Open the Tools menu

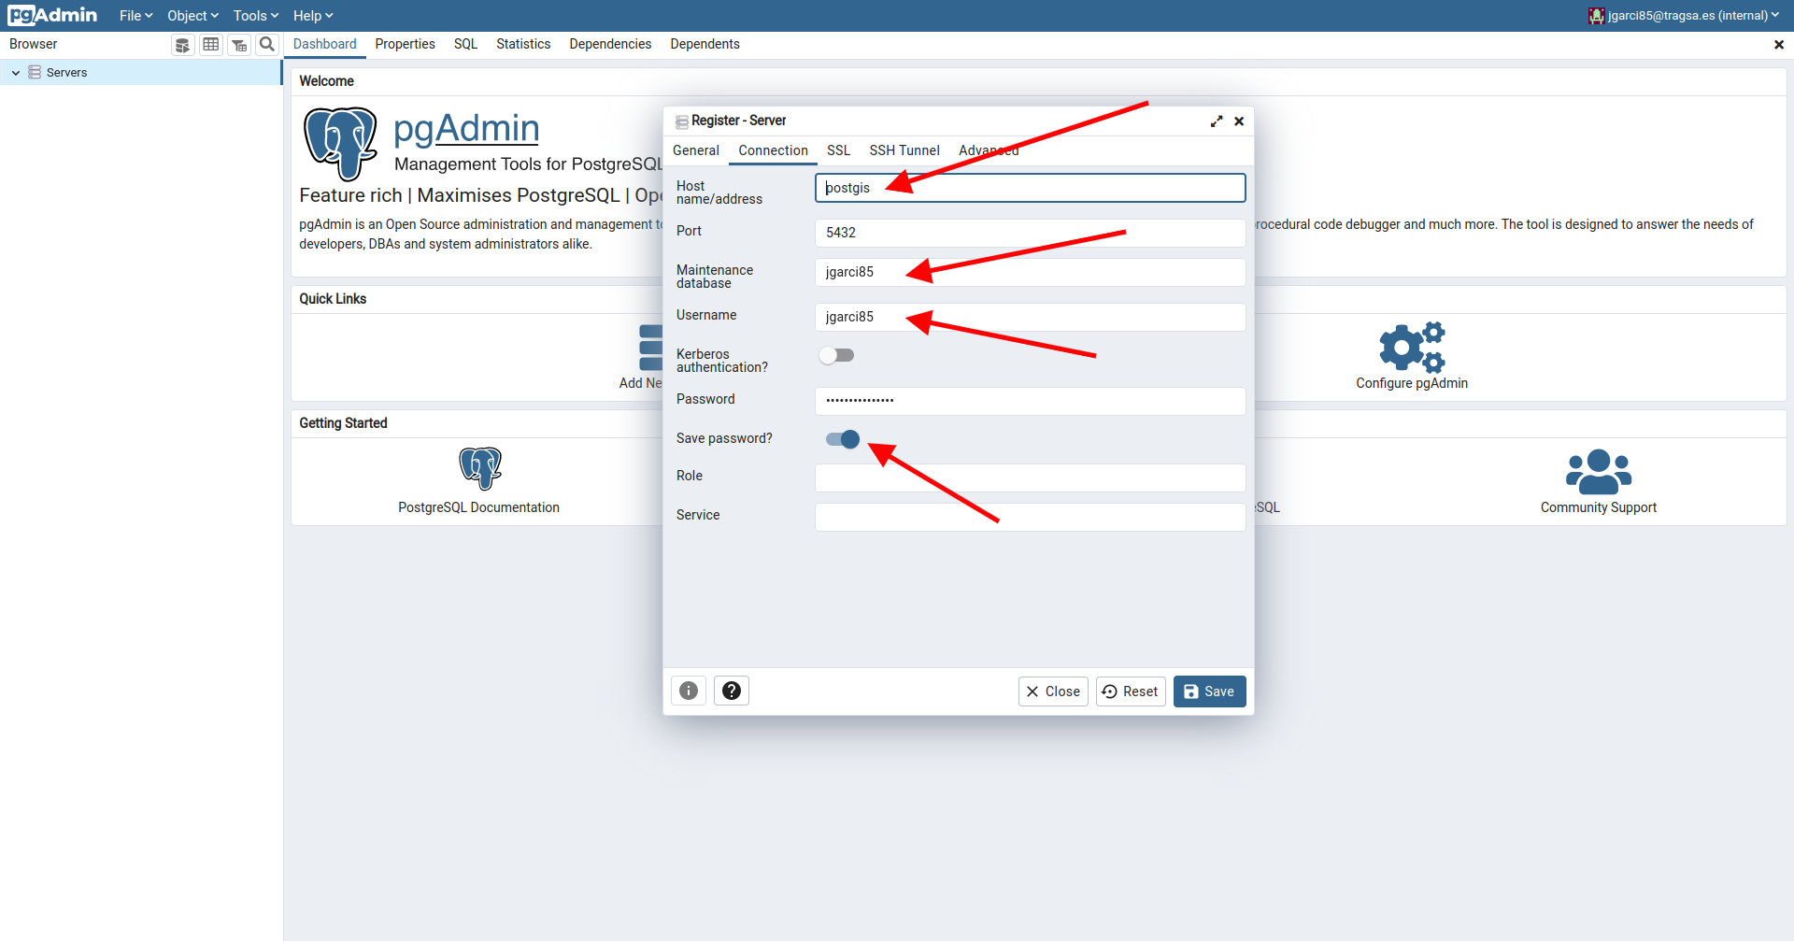[256, 16]
